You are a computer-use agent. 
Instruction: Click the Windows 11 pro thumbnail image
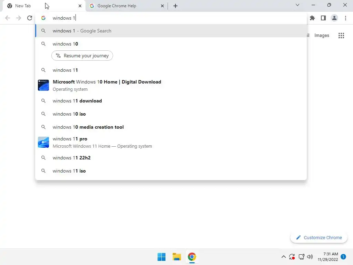coord(43,142)
